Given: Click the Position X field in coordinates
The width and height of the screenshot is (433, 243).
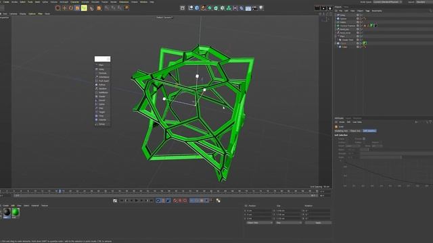Looking at the screenshot, I should pos(259,211).
